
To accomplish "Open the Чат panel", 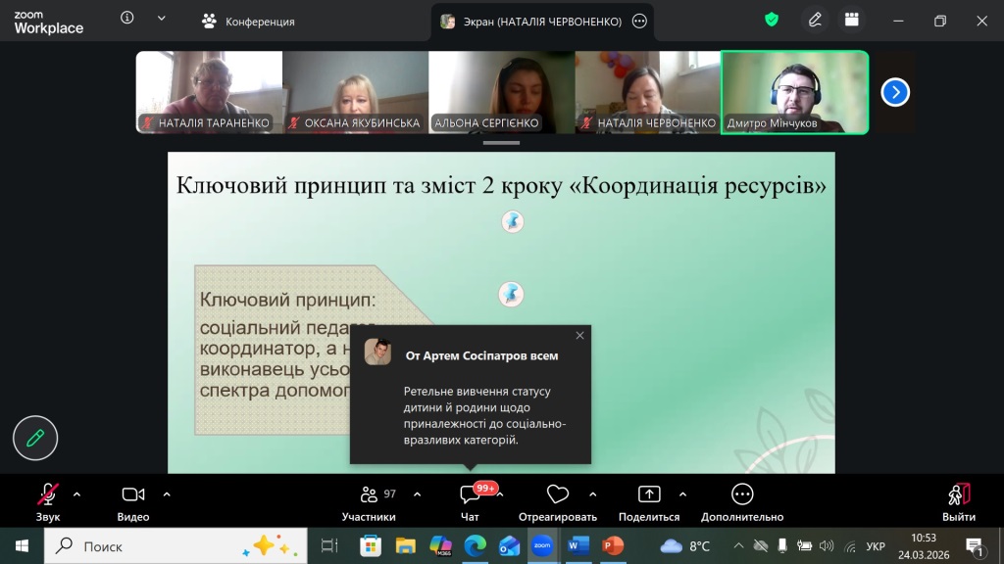I will point(471,496).
